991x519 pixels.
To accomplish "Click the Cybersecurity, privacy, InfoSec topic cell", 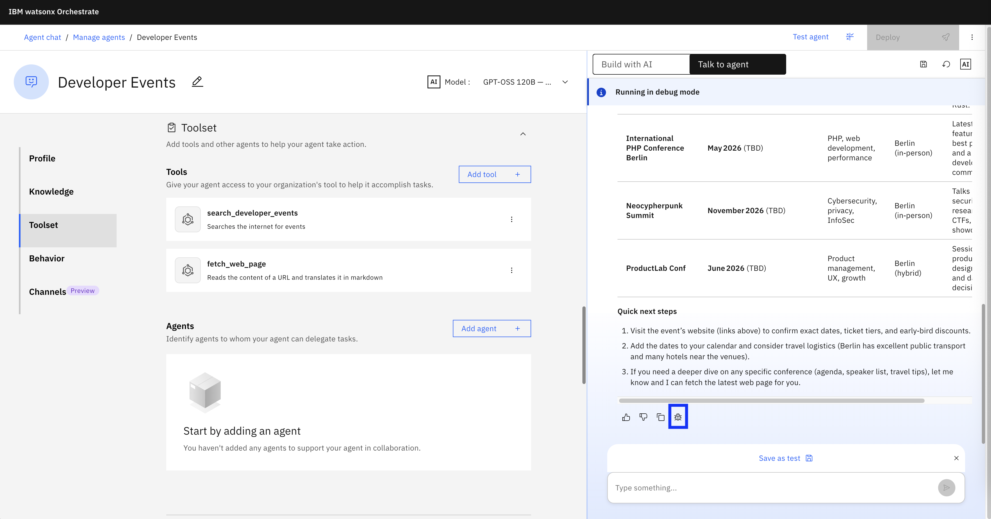I will click(x=852, y=210).
